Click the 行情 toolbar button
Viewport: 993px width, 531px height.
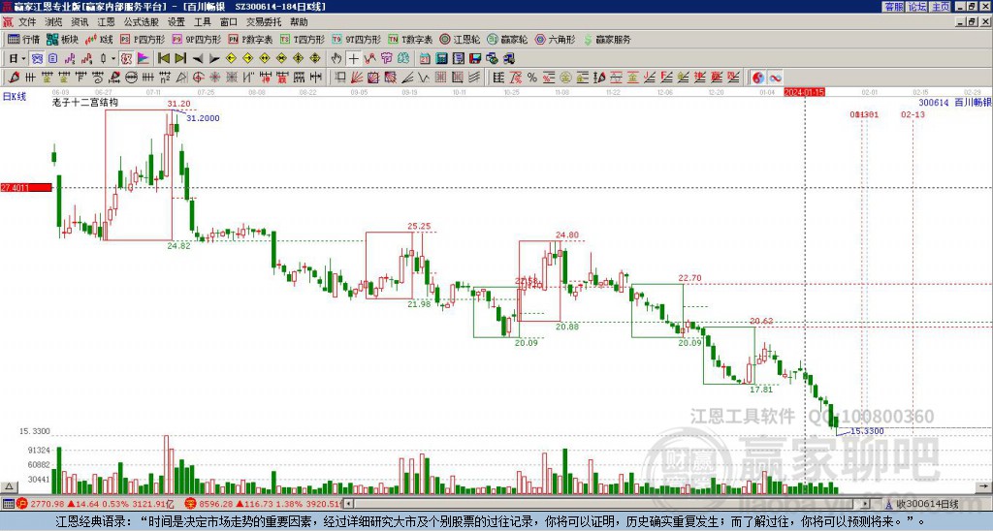click(x=23, y=39)
